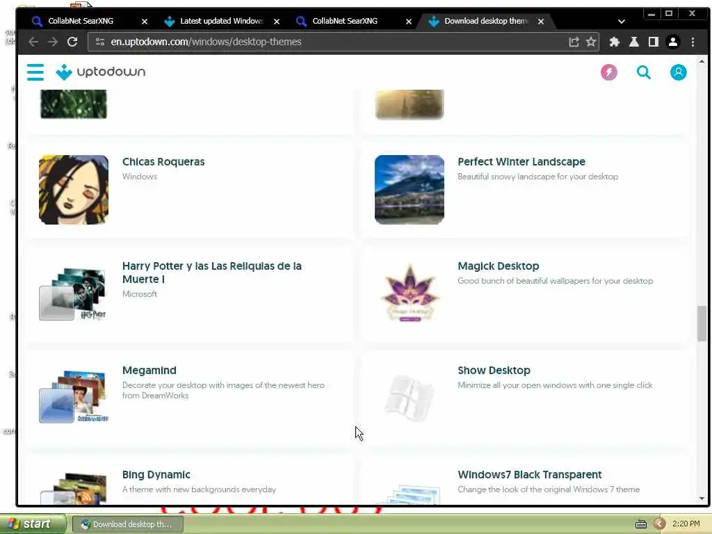Open the Chrome profile avatar
The width and height of the screenshot is (712, 534).
(x=673, y=42)
